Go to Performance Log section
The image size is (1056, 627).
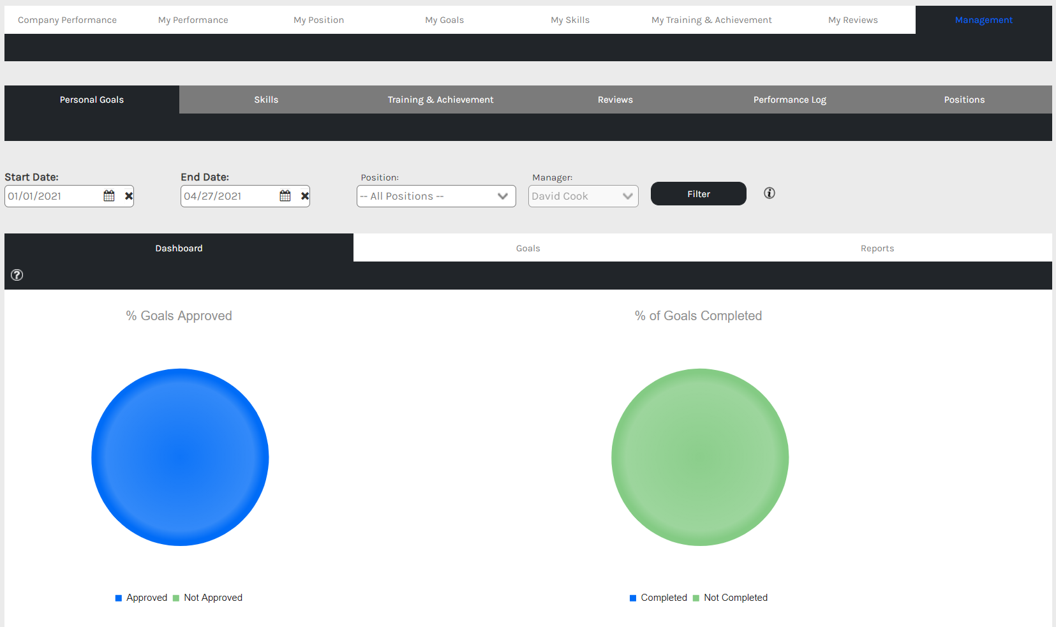click(789, 100)
